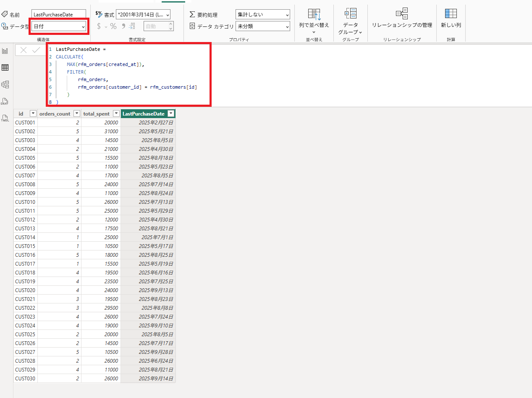
Task: Open DAX query view icon in sidebar
Action: 5,101
